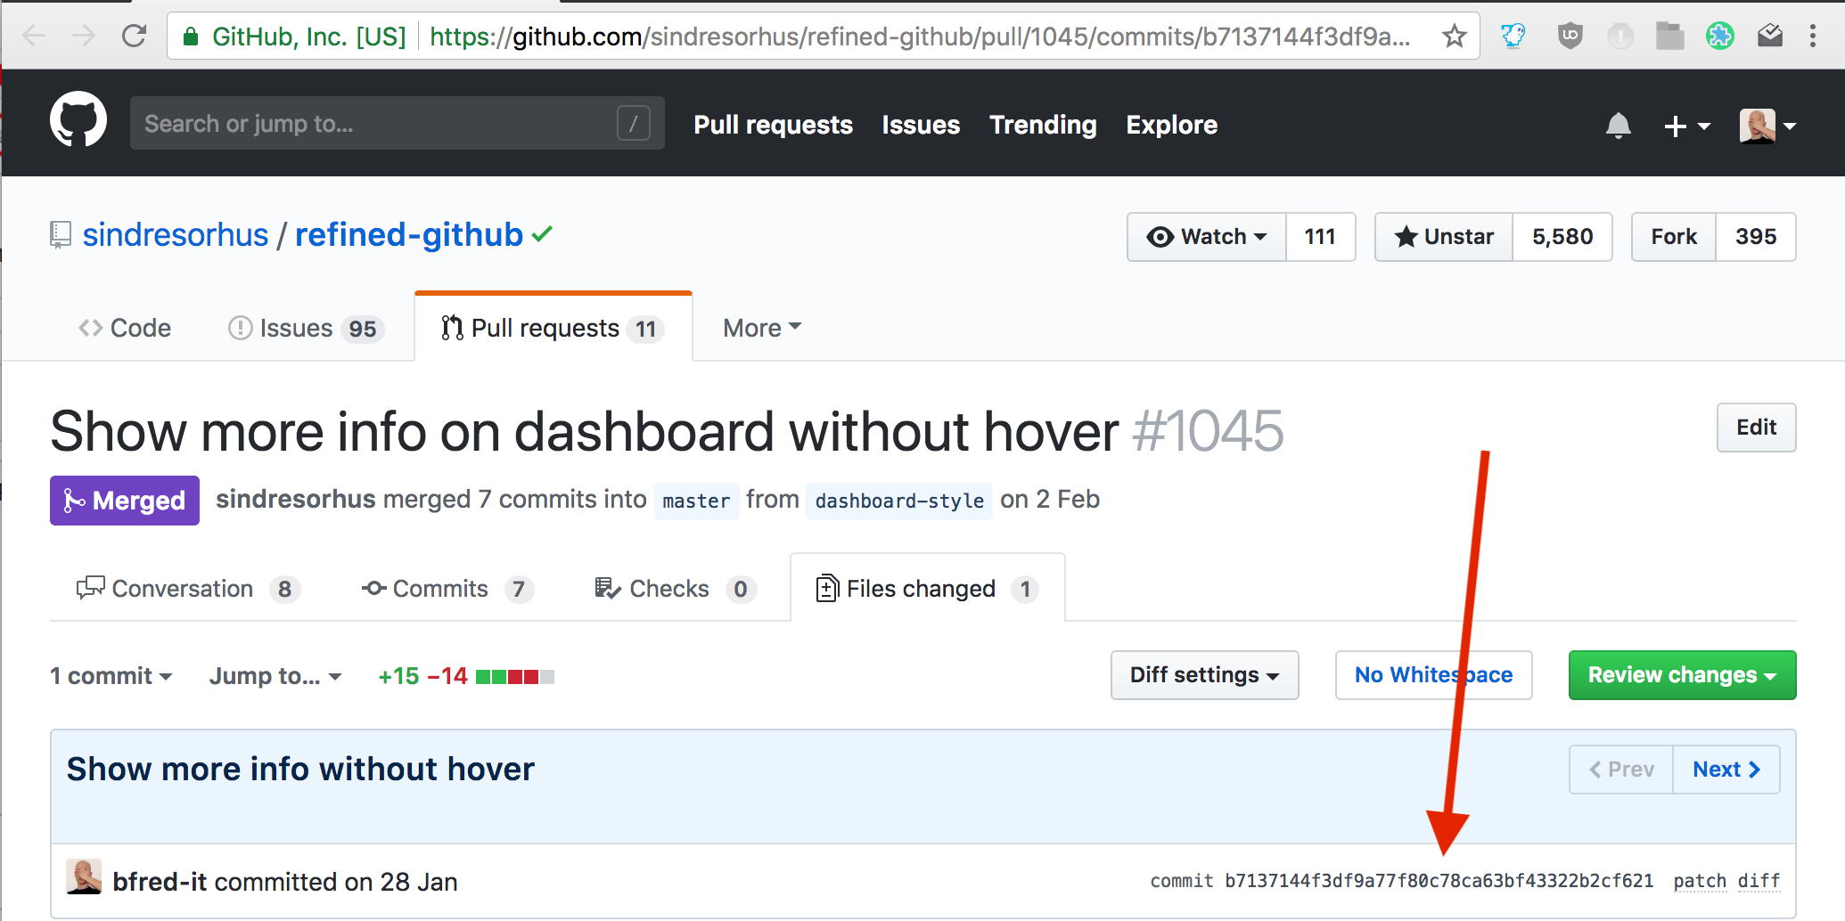Open the Checks tab of the pull request
Screen dimensions: 1845x921
[x=676, y=589]
